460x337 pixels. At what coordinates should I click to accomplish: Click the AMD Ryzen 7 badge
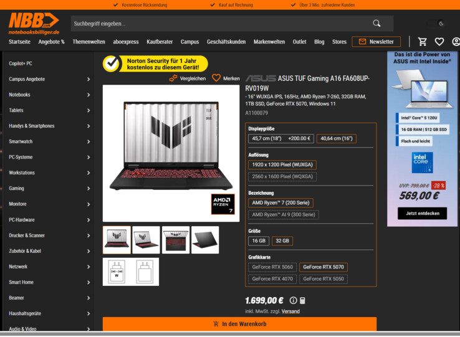tap(223, 204)
